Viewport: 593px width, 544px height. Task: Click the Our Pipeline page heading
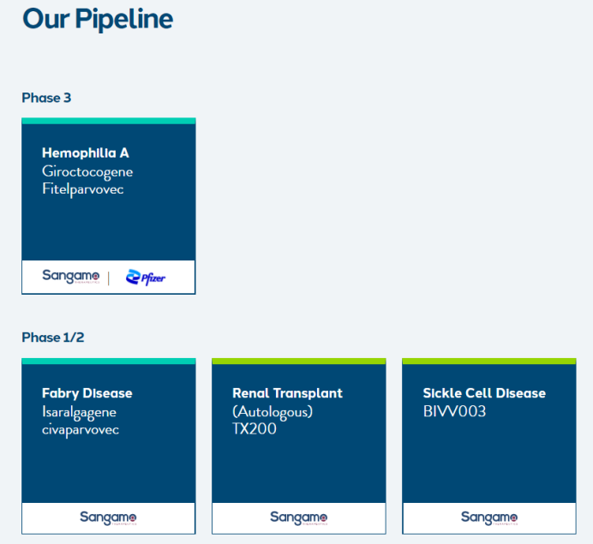click(x=98, y=19)
